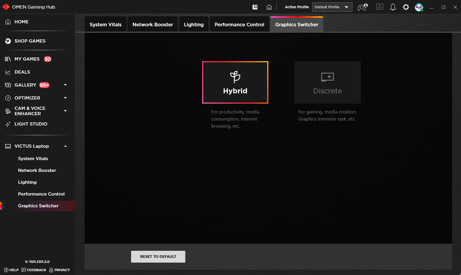The height and width of the screenshot is (275, 461).
Task: Open Lighting in the sidebar
Action: 27,182
